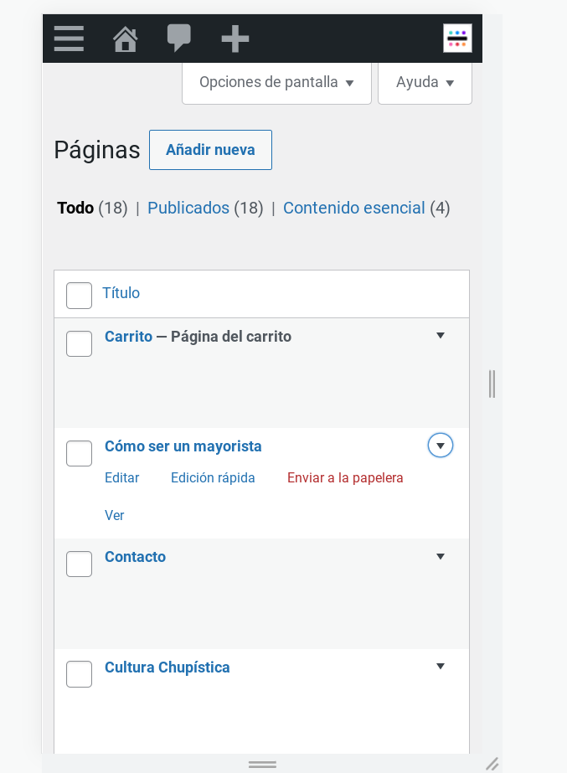Click the site avatar icon in the admin bar

click(x=457, y=38)
